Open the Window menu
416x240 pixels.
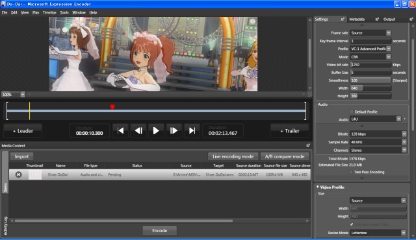(79, 12)
